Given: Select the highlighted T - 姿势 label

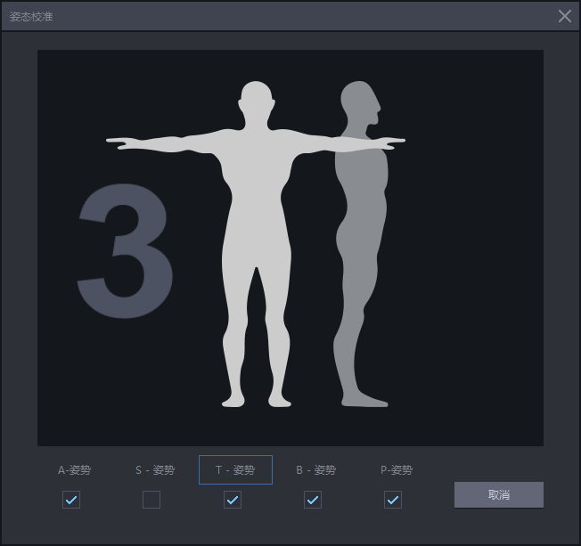Looking at the screenshot, I should pyautogui.click(x=235, y=469).
